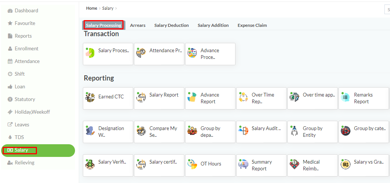Click the Leaves external-link icon
Screen dimensions: 390x183
pos(10,124)
